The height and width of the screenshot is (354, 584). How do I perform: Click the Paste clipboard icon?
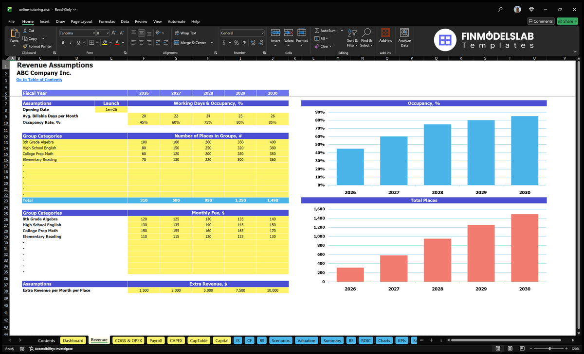click(x=15, y=34)
